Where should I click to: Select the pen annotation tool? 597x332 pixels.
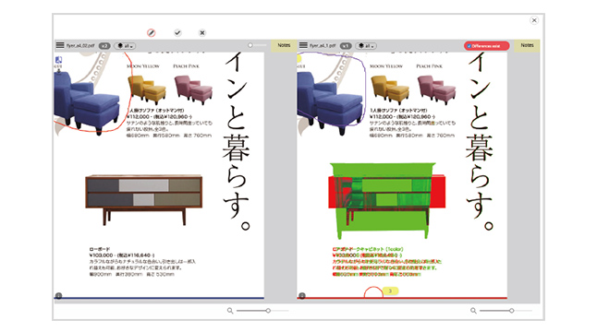click(x=152, y=32)
